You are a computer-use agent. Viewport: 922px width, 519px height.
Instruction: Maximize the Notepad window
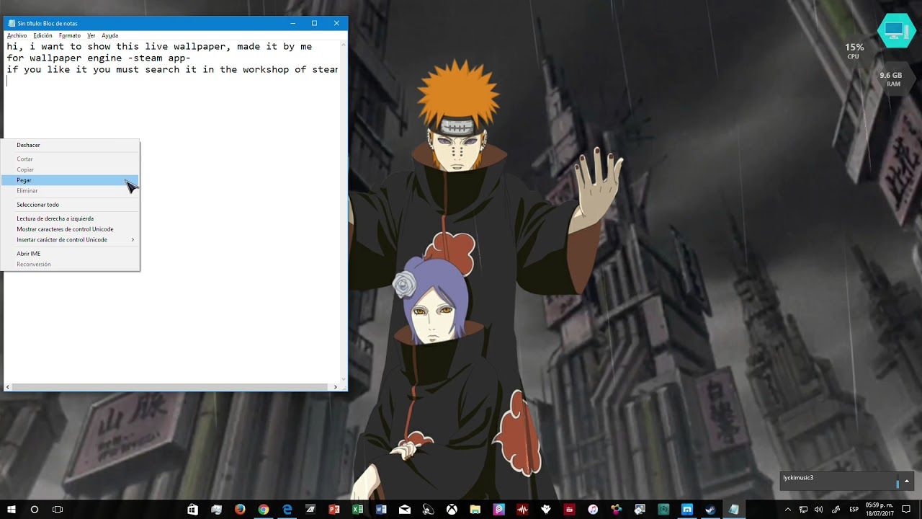(314, 23)
